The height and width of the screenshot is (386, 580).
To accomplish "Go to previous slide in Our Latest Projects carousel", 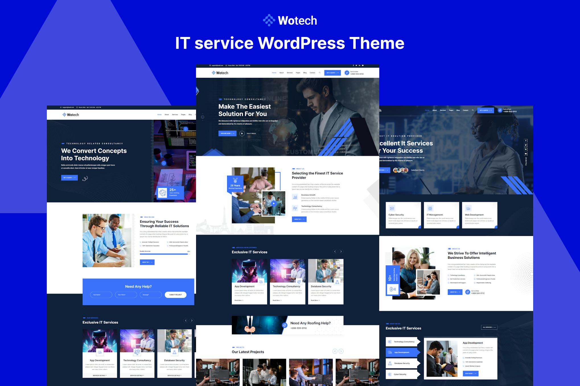I will point(335,351).
